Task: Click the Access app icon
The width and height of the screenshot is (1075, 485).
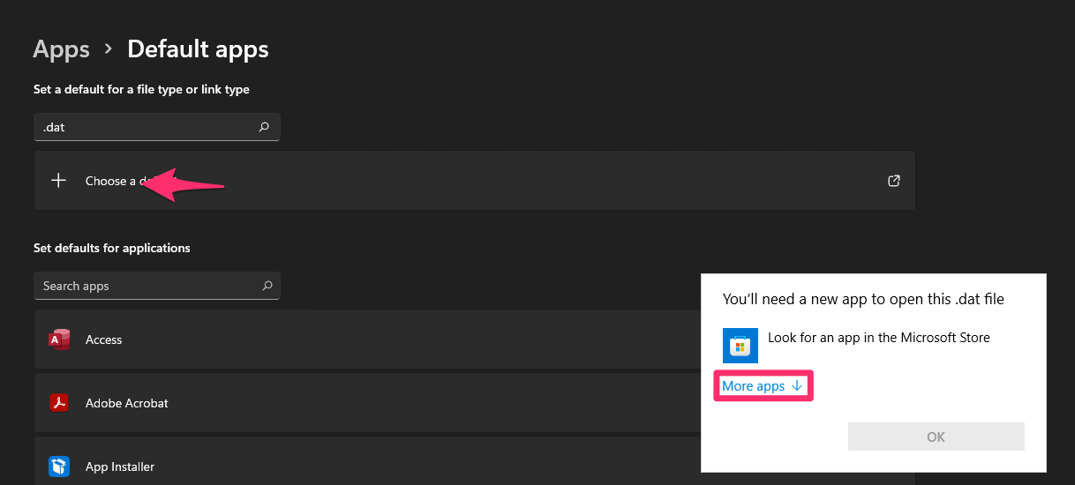Action: [60, 339]
